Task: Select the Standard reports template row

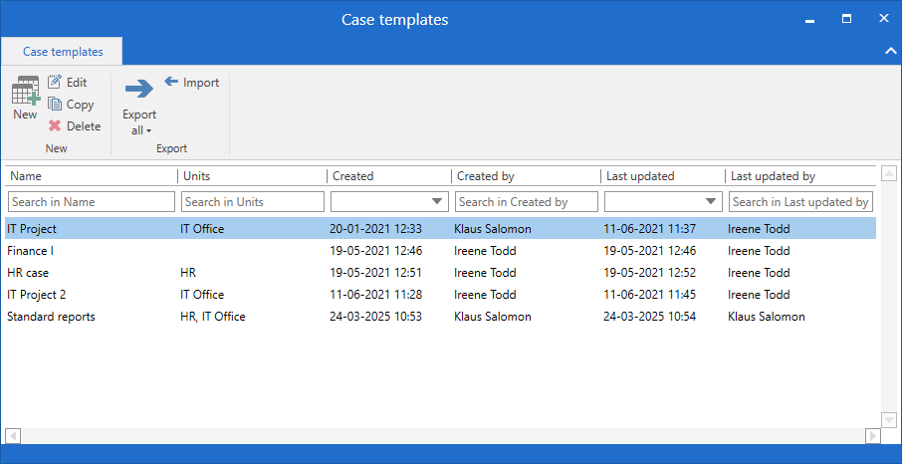Action: pyautogui.click(x=52, y=317)
